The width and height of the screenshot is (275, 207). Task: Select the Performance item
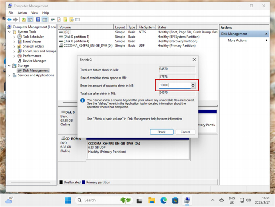point(32,56)
